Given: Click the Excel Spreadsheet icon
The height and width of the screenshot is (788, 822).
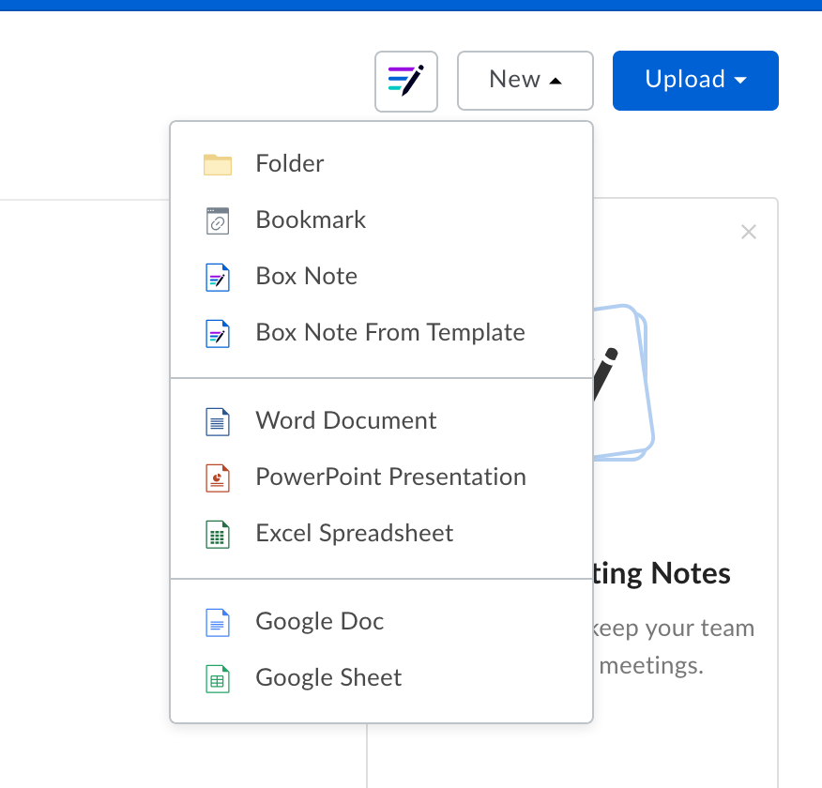Looking at the screenshot, I should (218, 535).
